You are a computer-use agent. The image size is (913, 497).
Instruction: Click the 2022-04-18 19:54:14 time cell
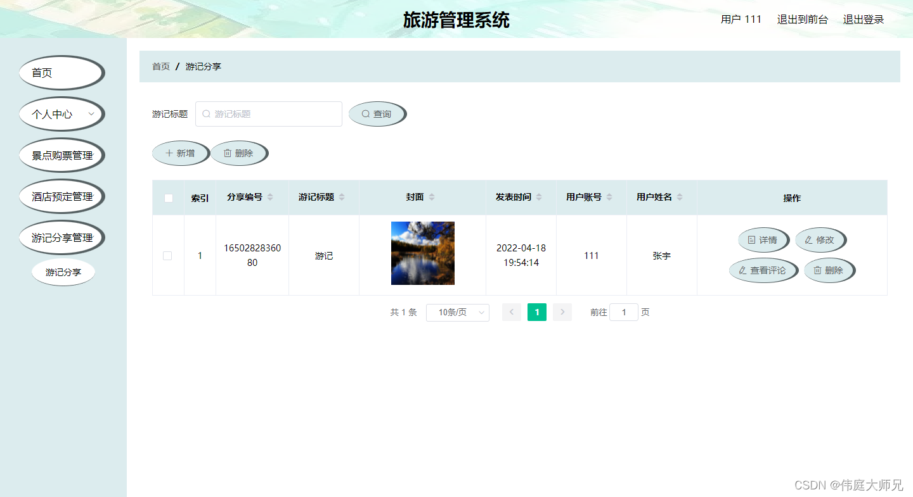click(521, 255)
